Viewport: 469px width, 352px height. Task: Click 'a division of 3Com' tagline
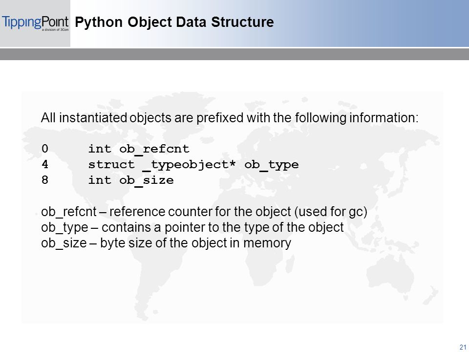55,30
